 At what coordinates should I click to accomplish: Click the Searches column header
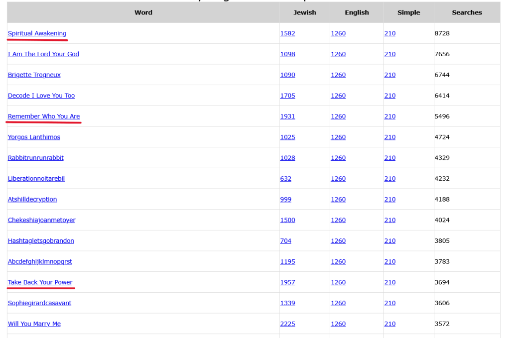pos(467,12)
